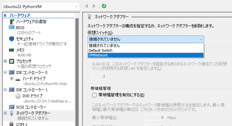This screenshot has width=232, height=126.
Task: Click the SCSI コントローラー icon
Action: pyautogui.click(x=11, y=107)
